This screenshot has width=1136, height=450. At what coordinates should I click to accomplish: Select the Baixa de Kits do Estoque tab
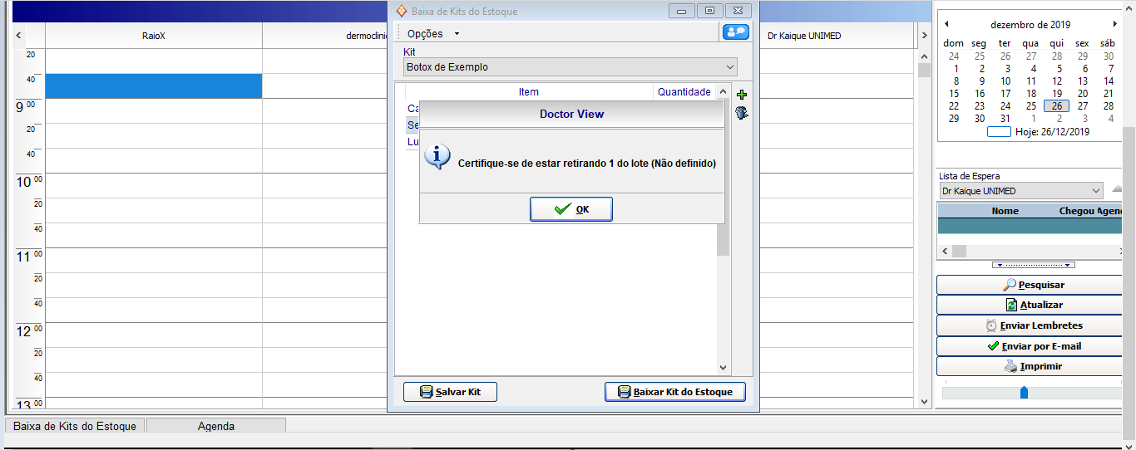click(75, 426)
